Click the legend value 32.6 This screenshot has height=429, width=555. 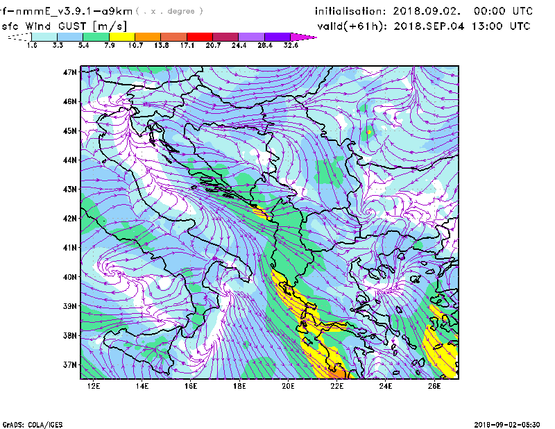291,45
